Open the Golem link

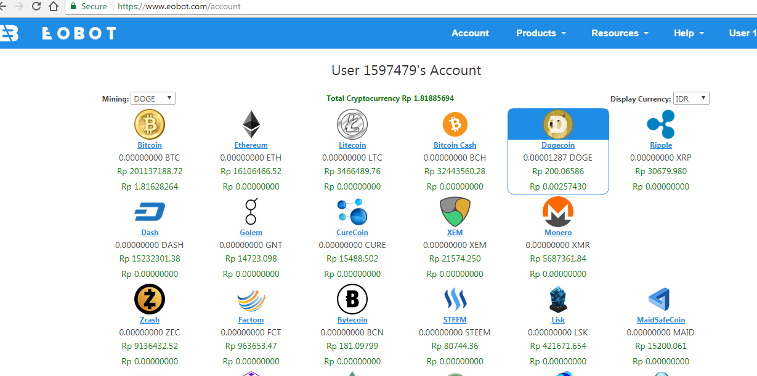point(251,233)
